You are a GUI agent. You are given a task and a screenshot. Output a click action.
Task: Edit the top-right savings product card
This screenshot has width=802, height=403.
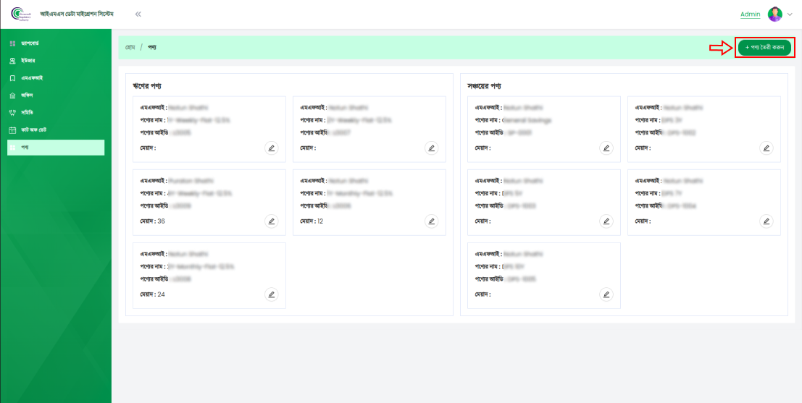tap(767, 148)
